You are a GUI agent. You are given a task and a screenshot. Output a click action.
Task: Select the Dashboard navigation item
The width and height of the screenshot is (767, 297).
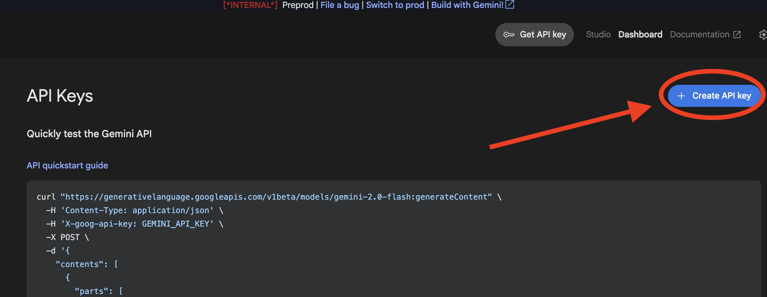tap(640, 34)
